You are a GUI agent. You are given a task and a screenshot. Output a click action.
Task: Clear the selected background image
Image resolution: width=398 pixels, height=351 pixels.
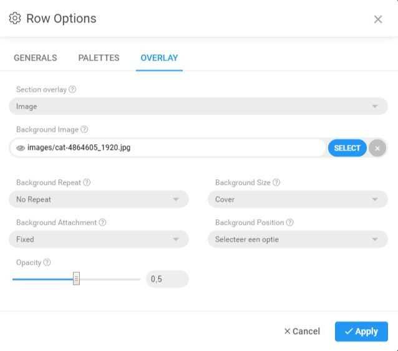377,148
